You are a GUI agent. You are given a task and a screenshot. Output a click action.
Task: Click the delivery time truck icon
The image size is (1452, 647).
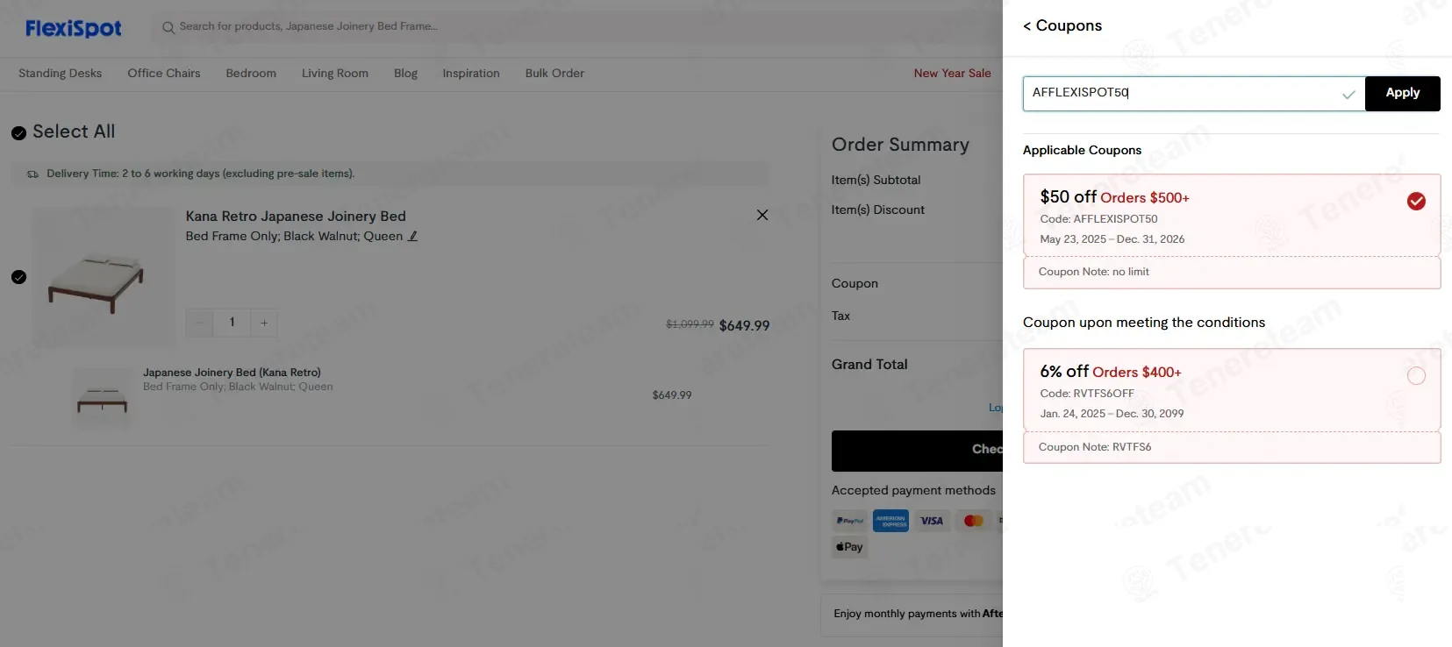32,174
